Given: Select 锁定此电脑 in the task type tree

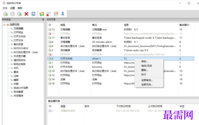Looking at the screenshot, I should tap(20, 64).
